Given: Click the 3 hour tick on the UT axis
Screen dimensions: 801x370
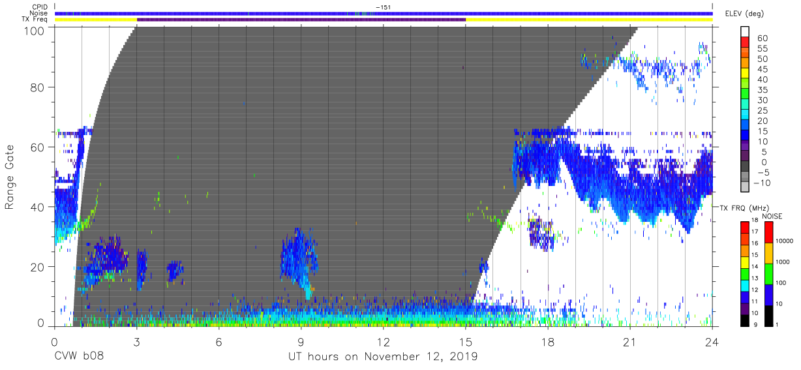Looking at the screenshot, I should (136, 342).
